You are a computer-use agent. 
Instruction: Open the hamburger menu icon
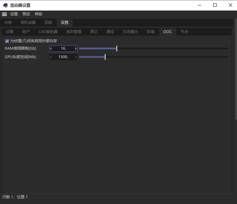[x=4, y=14]
